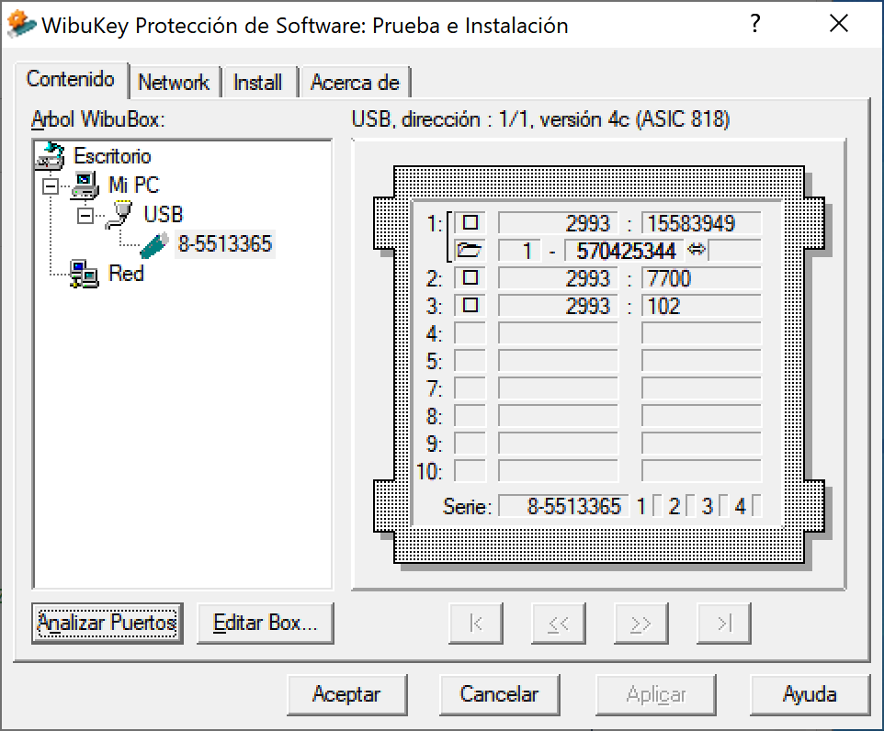The width and height of the screenshot is (884, 731).
Task: Click the USB connector icon in tree
Action: [119, 215]
